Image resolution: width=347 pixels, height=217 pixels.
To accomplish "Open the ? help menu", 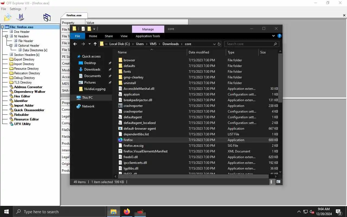I will pos(26,9).
